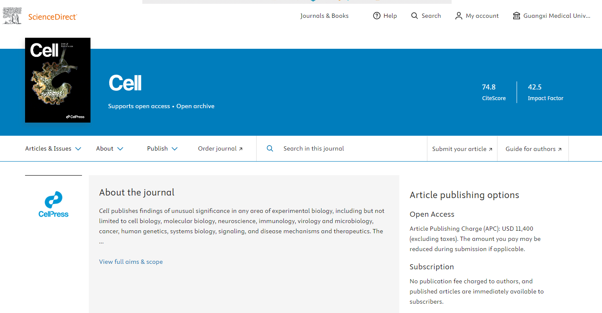Viewport: 602px width, 313px height.
Task: Open the Publish dropdown menu
Action: [x=162, y=148]
